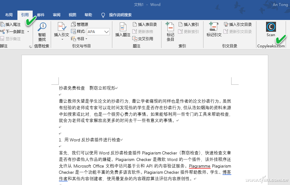Open the footnote group dialog launcher
290x185 pixels.
[x=30, y=47]
